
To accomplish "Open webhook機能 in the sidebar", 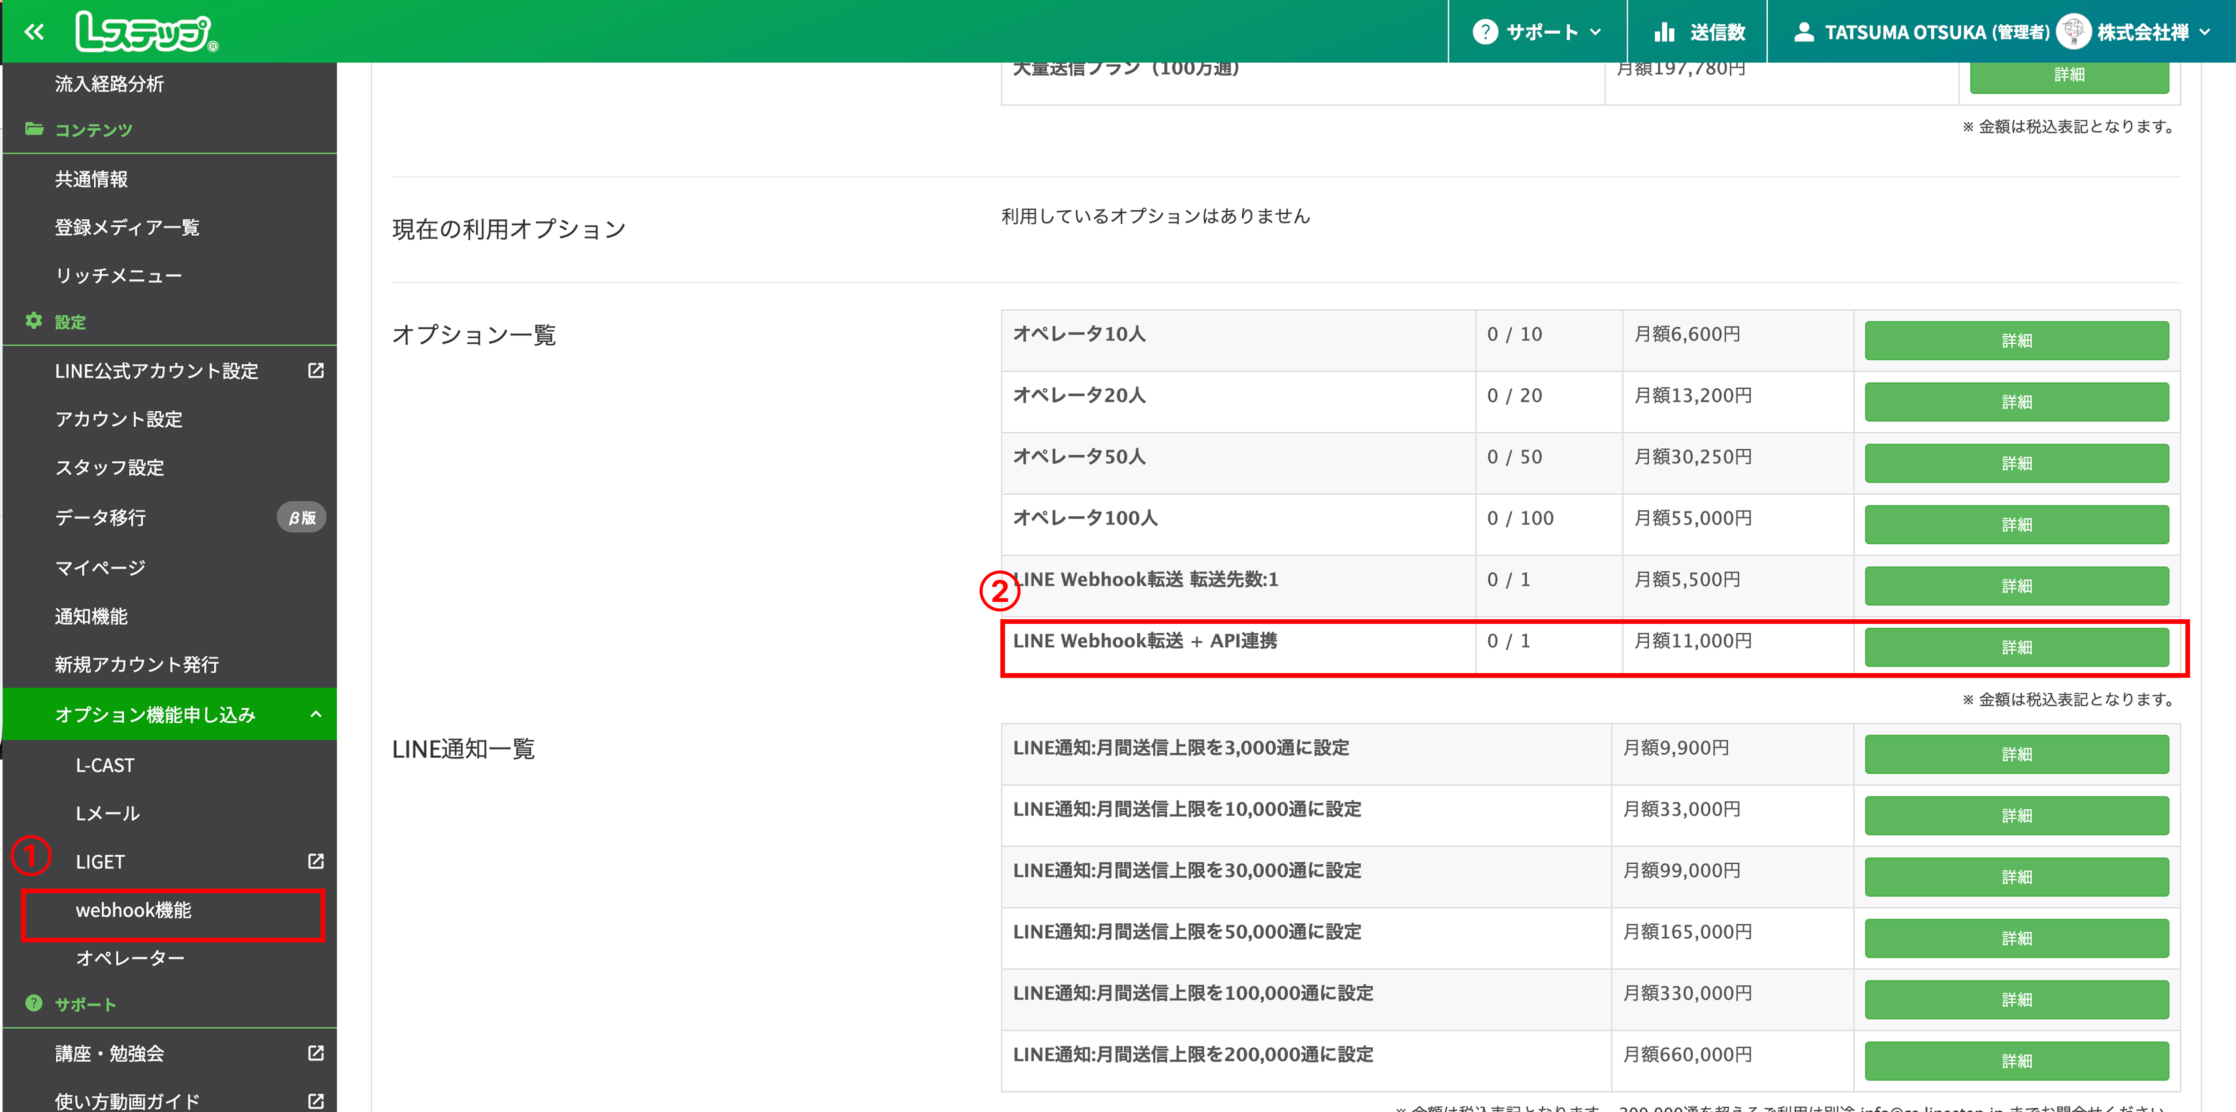I will tap(133, 910).
